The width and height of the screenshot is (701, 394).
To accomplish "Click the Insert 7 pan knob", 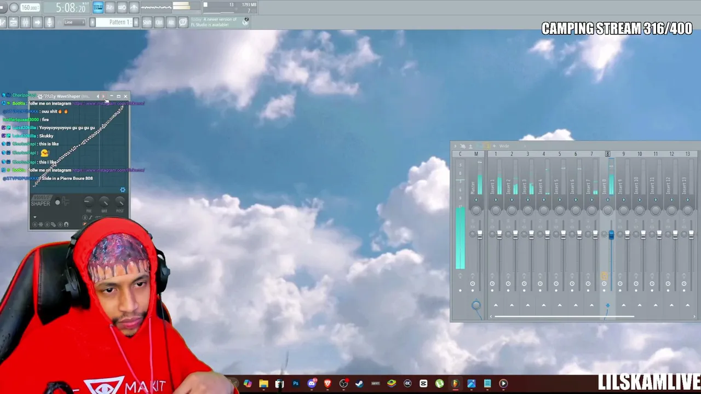I will point(591,211).
